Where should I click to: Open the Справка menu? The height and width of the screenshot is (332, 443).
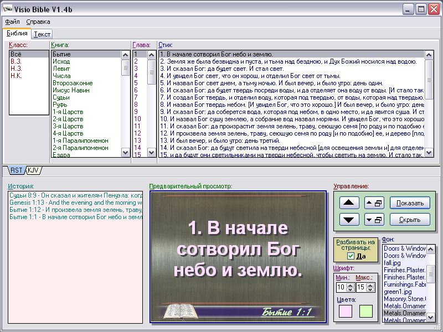pyautogui.click(x=38, y=22)
